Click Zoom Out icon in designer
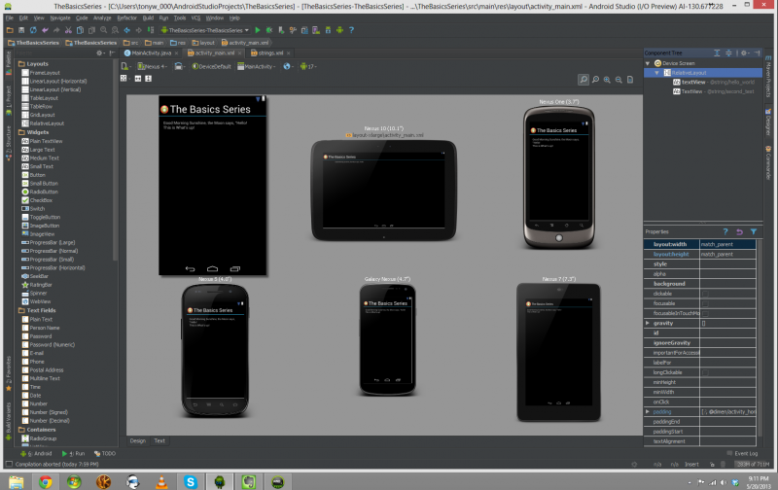The height and width of the screenshot is (490, 778). pos(619,80)
